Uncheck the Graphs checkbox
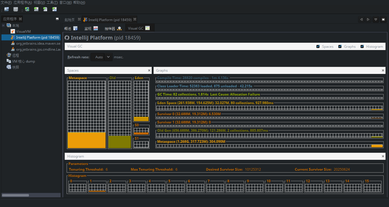The width and height of the screenshot is (389, 207). [340, 46]
